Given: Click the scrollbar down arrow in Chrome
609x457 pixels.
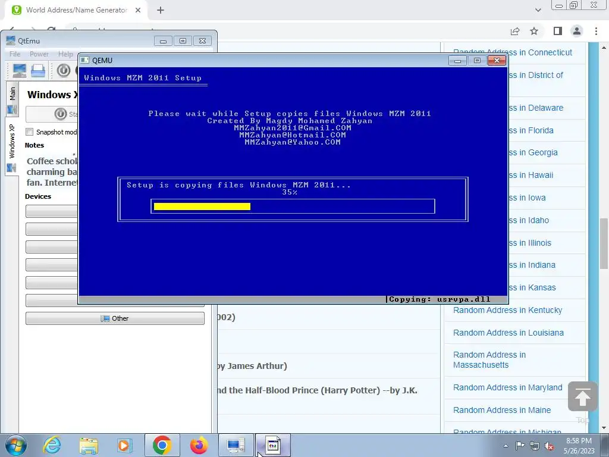Looking at the screenshot, I should pos(604,428).
